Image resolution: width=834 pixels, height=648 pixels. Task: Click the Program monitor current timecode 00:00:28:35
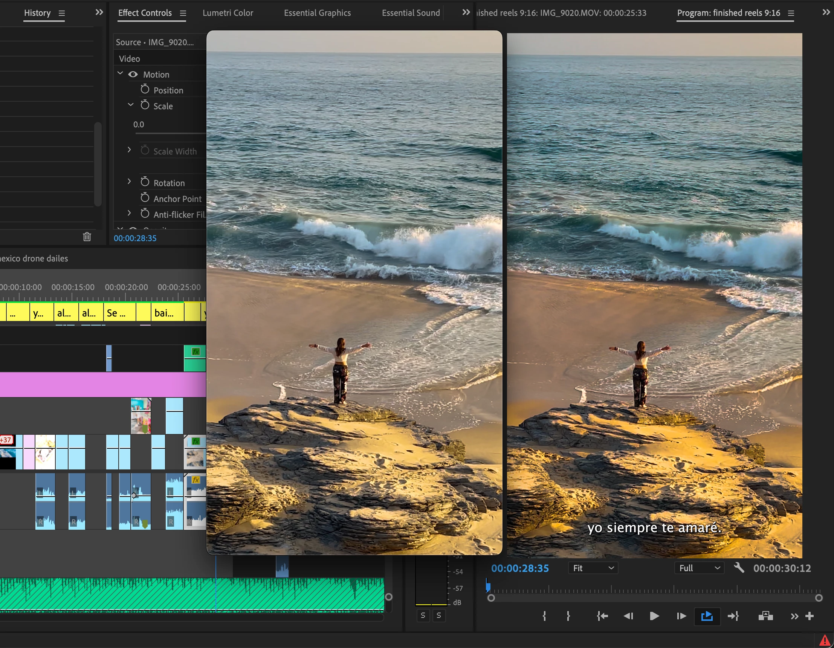coord(520,568)
